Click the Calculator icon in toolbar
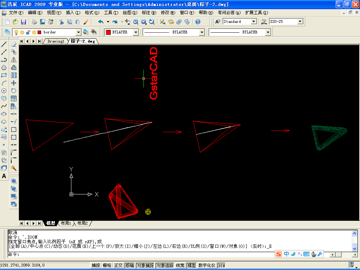This screenshot has width=360, height=270. 187,22
